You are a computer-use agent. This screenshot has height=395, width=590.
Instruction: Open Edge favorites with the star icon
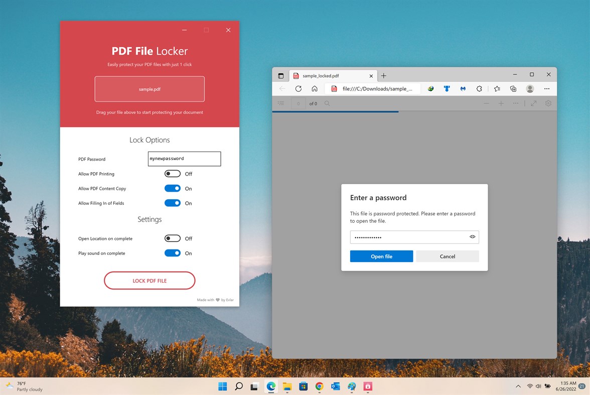[x=497, y=88]
